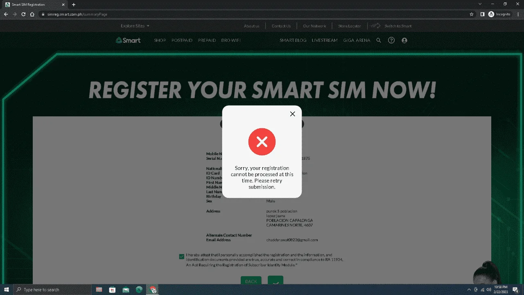Click the Smart logo
The image size is (524, 295).
click(x=128, y=40)
